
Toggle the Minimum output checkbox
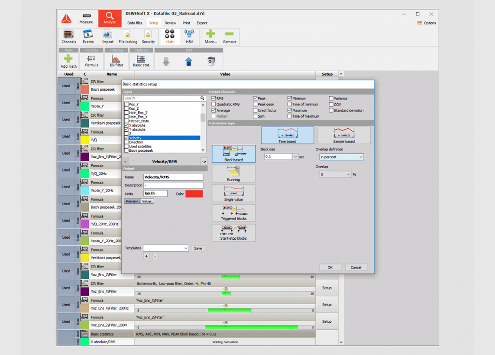click(x=290, y=99)
